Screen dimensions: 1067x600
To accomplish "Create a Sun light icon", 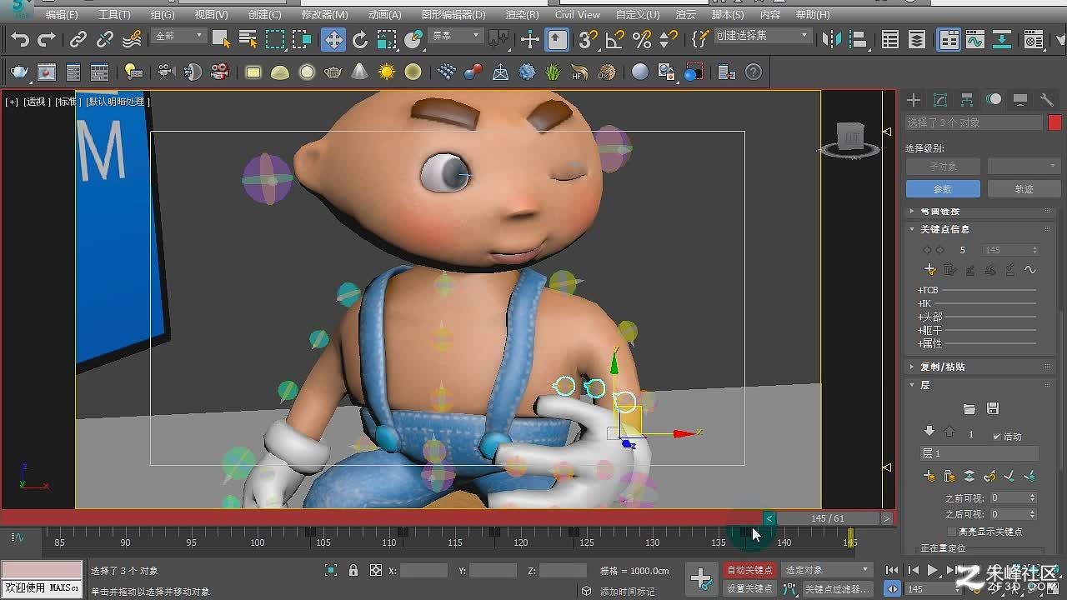I will (x=387, y=72).
